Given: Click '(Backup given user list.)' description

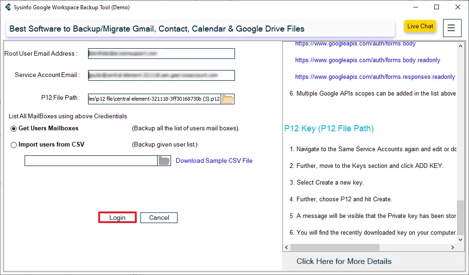Looking at the screenshot, I should pos(165,145).
